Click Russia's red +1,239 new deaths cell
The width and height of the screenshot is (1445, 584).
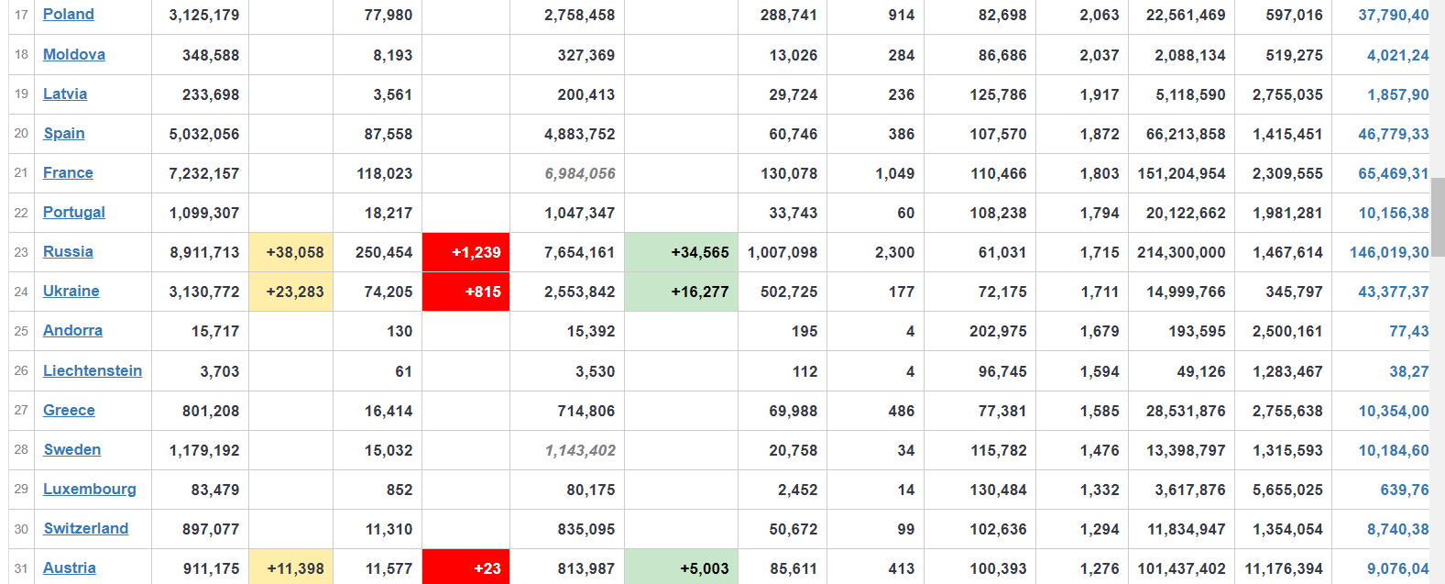(465, 252)
